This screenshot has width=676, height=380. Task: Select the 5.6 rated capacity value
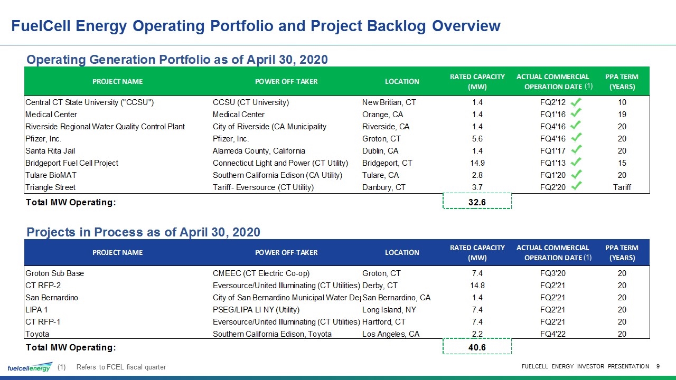(x=477, y=139)
